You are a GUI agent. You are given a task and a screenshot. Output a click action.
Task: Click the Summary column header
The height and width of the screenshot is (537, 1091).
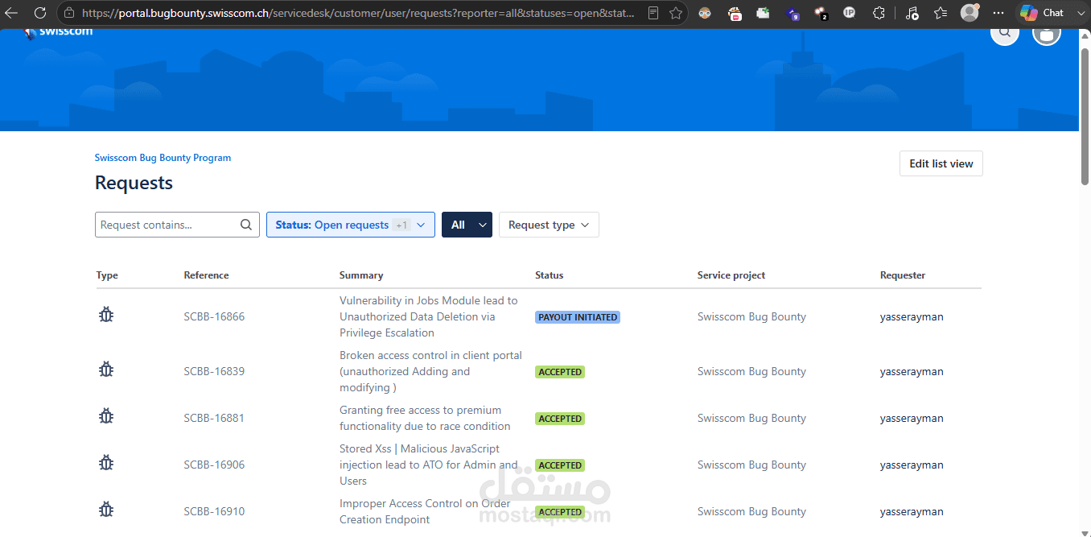point(361,275)
